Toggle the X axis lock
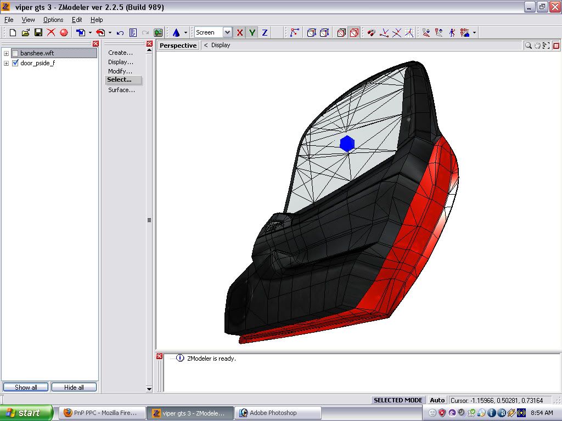Image resolution: width=562 pixels, height=421 pixels. point(240,33)
